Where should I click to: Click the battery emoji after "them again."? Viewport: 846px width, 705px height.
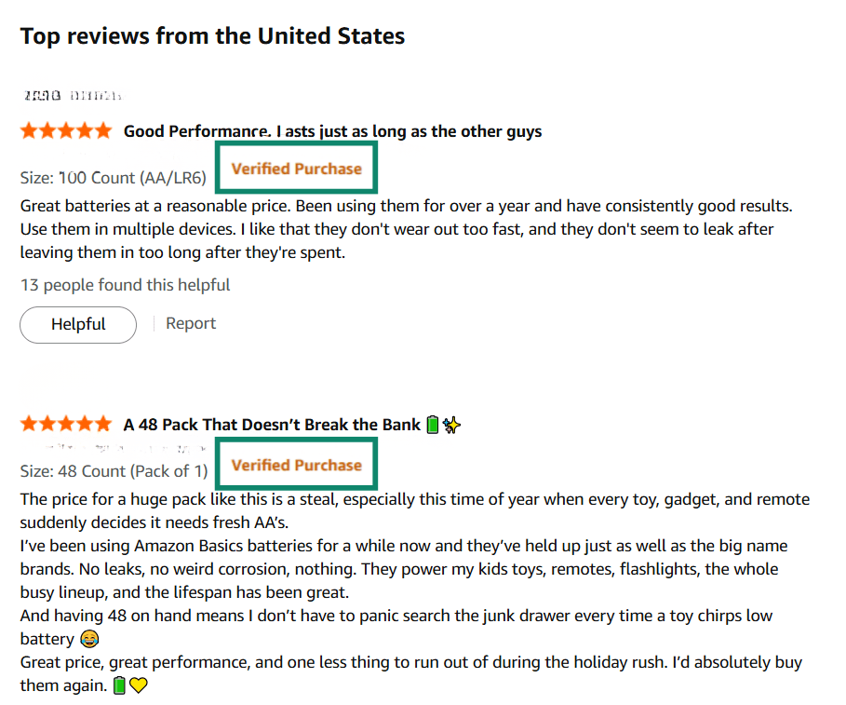click(119, 686)
